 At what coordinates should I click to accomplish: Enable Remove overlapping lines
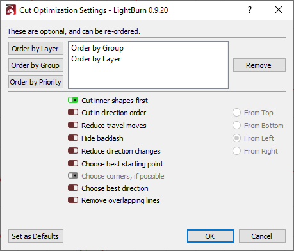pyautogui.click(x=73, y=200)
